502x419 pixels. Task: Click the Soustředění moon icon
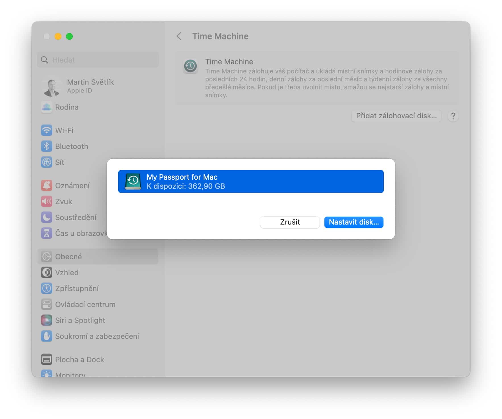[x=47, y=217]
